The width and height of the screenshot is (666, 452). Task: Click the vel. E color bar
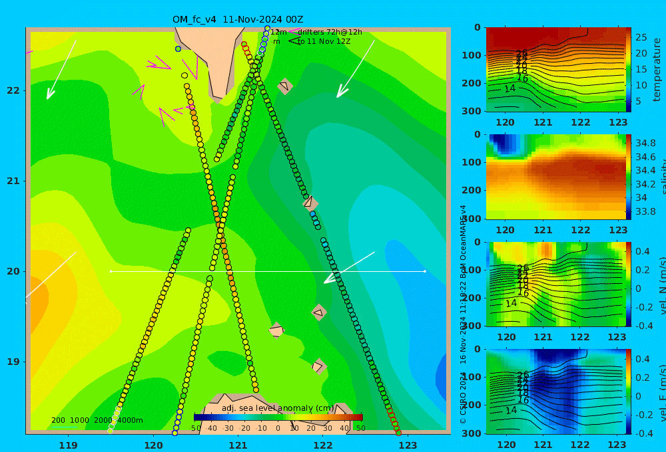629,392
